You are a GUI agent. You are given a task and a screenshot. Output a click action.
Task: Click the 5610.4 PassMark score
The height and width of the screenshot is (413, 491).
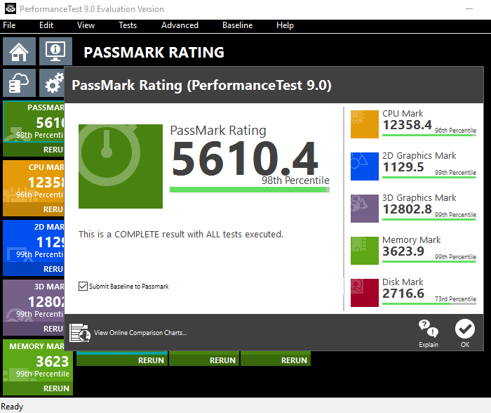coord(245,158)
